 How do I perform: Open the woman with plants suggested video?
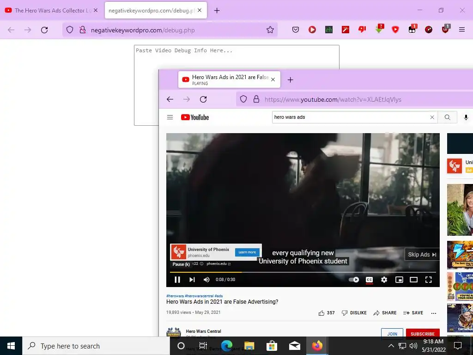tap(460, 209)
